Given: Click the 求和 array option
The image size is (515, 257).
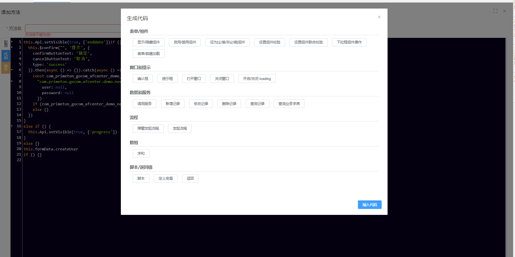Looking at the screenshot, I should [141, 153].
